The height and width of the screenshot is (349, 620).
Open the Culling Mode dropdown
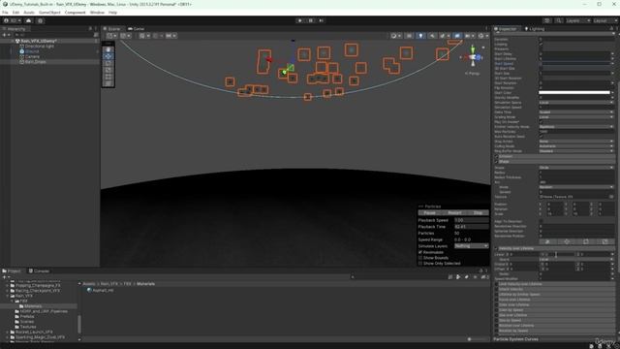tap(576, 146)
